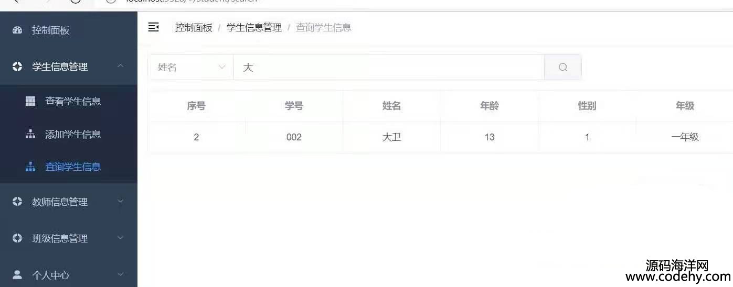
Task: Click the person icon beside 个人中心
Action: (x=17, y=274)
